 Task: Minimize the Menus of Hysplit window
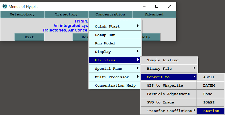144,6
